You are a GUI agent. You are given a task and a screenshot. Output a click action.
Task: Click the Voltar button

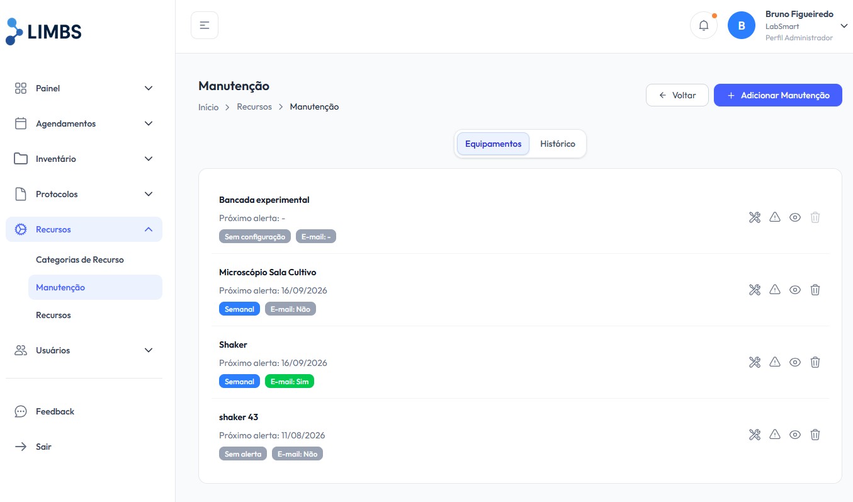coord(677,95)
